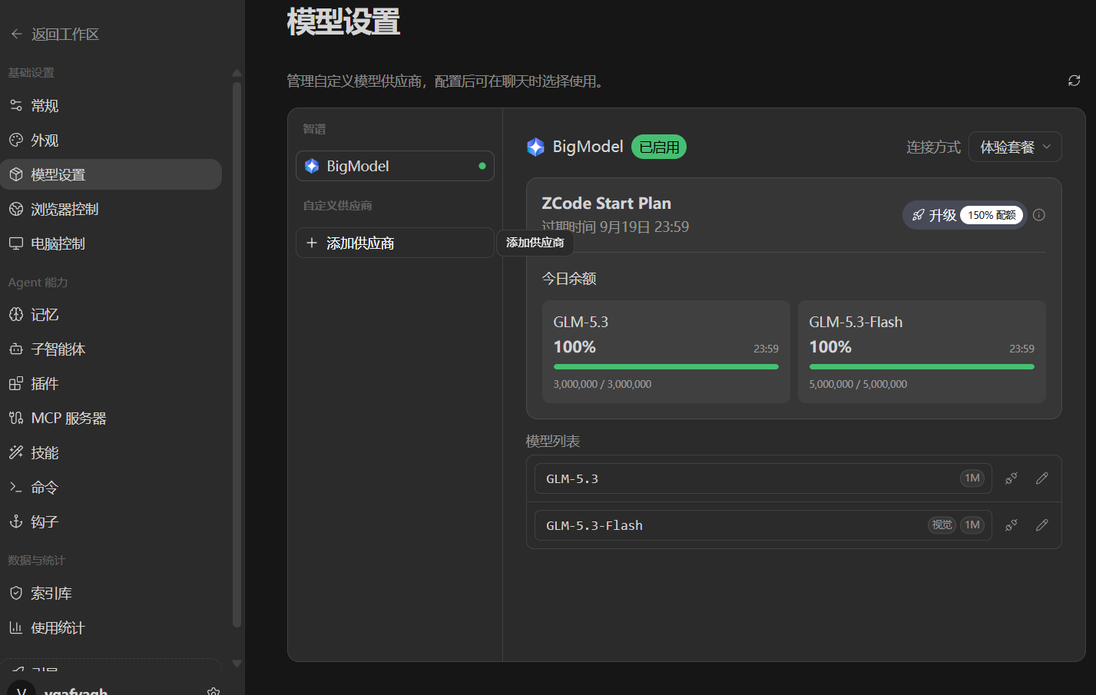Screen dimensions: 1096x695
Task: Refresh the model provider list
Action: [x=1074, y=81]
